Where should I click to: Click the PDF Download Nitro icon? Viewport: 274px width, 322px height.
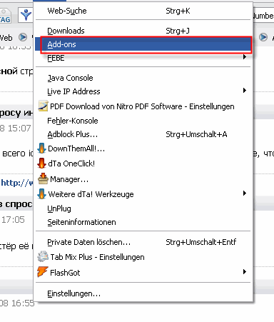tap(43, 106)
